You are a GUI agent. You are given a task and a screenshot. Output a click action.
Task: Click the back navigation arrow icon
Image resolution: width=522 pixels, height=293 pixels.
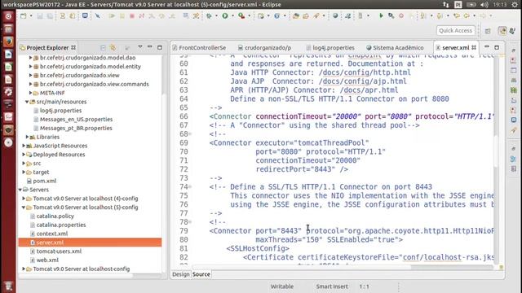tap(467, 15)
